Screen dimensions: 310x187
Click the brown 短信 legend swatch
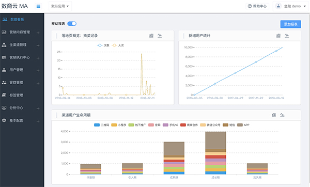pos(225,125)
